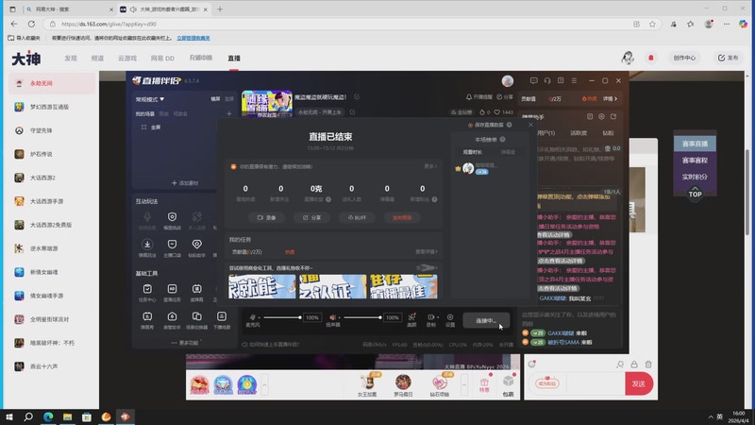
Task: Click the 连接中 button
Action: click(486, 320)
